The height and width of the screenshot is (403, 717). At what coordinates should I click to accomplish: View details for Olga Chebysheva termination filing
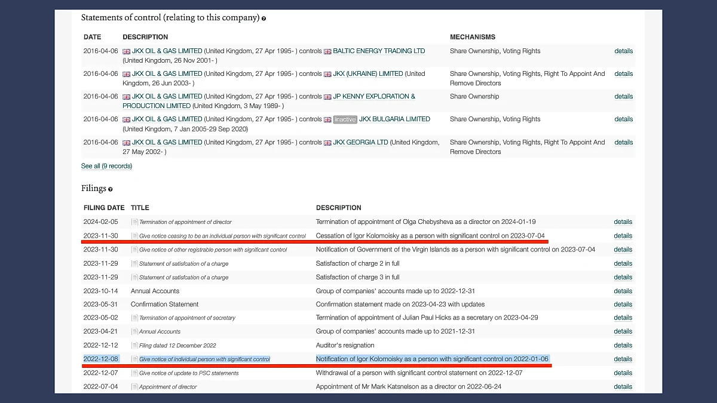(x=623, y=222)
